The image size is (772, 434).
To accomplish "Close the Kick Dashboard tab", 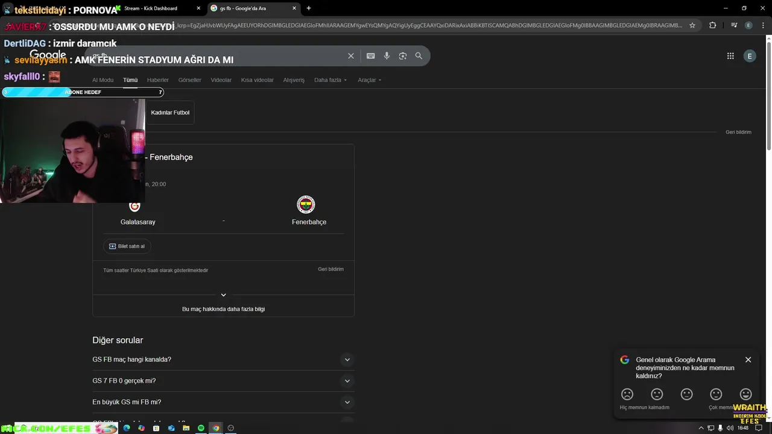I will pyautogui.click(x=199, y=8).
